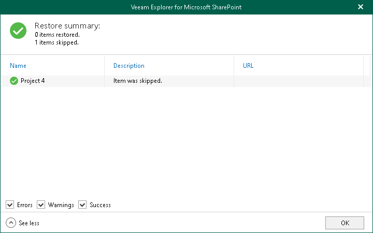Screen dimensions: 373x233
Task: Sort by the Description column header
Action: 129,66
